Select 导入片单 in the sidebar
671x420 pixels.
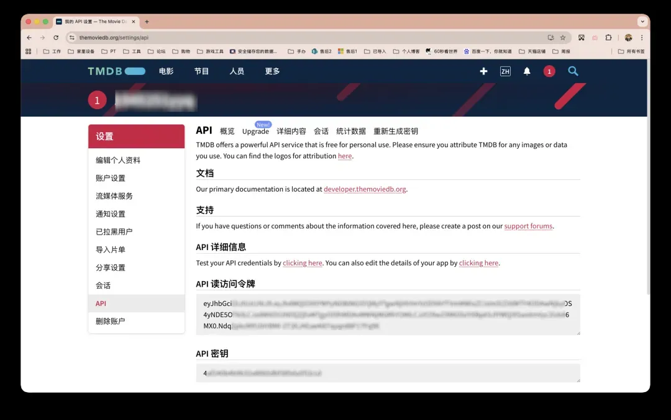coord(137,249)
